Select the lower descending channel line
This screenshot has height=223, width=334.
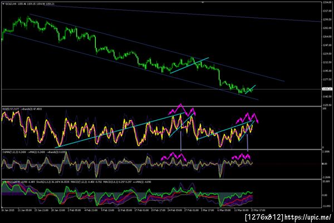[x=131, y=66]
